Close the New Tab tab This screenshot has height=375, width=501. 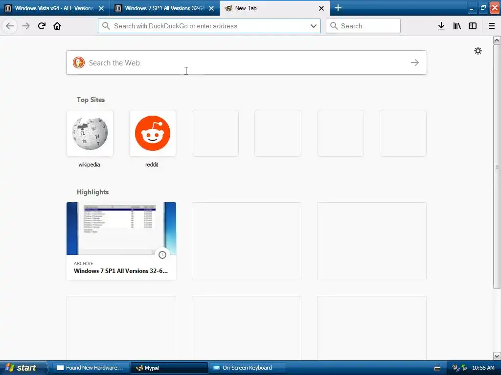coord(321,8)
